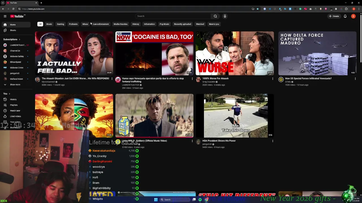
Task: Select the Pop Music filter chip
Action: pyautogui.click(x=164, y=24)
